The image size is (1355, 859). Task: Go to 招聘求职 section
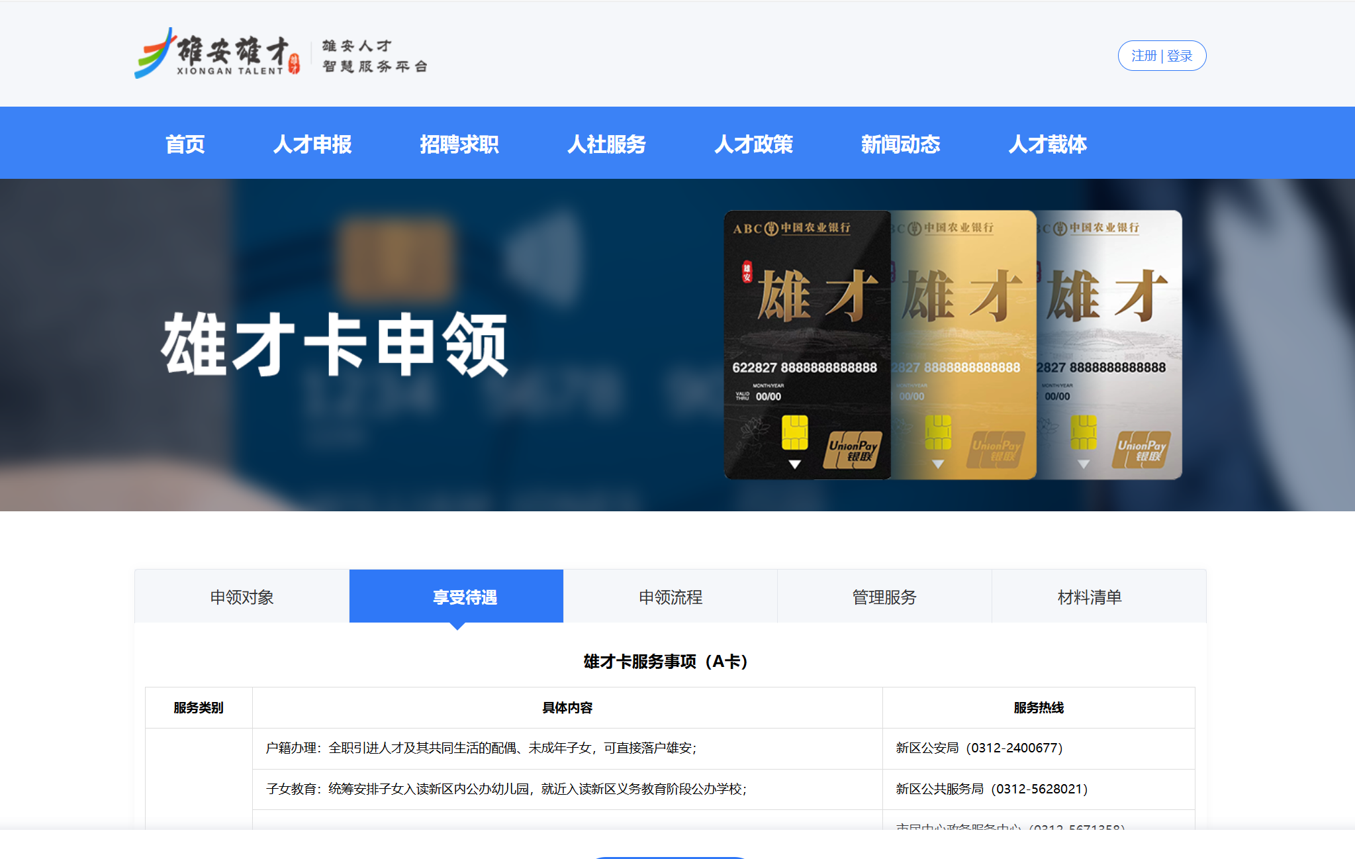click(459, 144)
